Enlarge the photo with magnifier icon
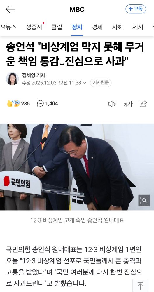The image size is (154, 292). click(144, 201)
